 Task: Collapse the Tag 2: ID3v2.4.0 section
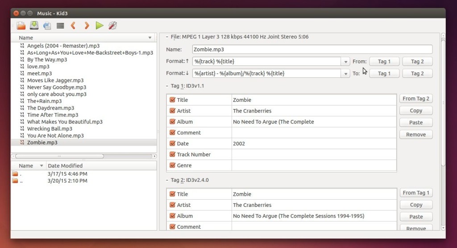pos(167,180)
